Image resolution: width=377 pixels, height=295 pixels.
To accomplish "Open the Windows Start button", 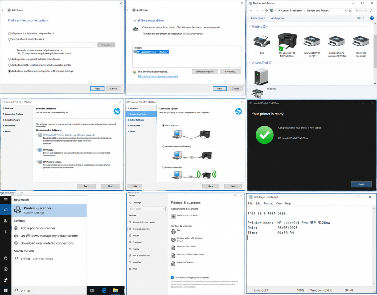I will [6, 290].
